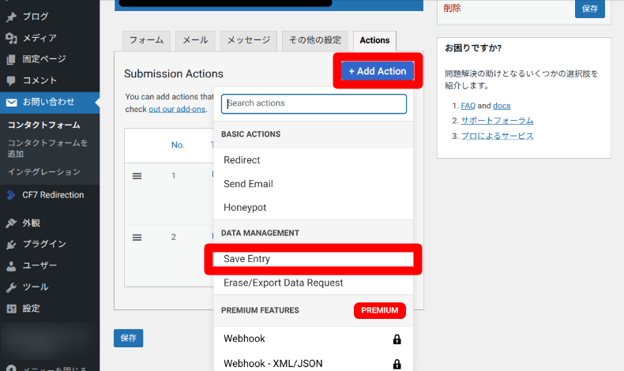
Task: Click the DATA MANAGEMENT section header
Action: (x=261, y=233)
